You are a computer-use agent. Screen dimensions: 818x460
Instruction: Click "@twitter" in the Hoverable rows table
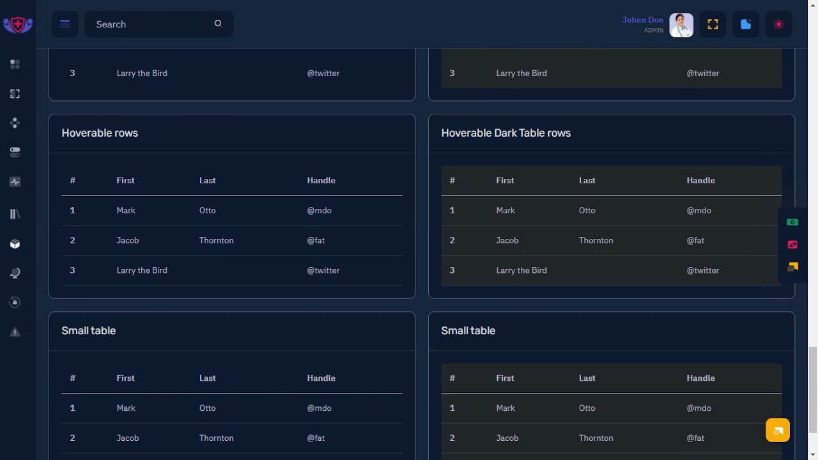click(x=323, y=270)
